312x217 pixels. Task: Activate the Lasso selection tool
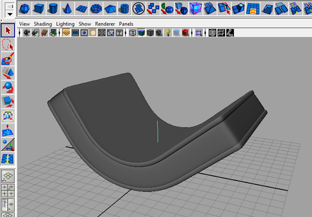point(8,45)
